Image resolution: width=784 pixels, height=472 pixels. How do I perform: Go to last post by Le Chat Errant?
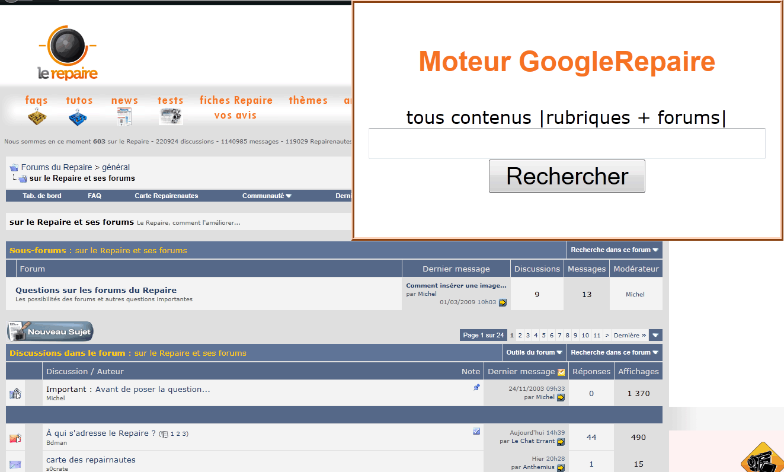(x=561, y=442)
